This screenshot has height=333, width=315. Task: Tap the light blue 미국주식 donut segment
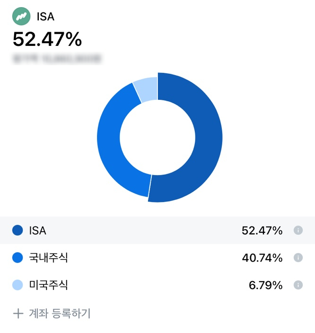pos(147,89)
